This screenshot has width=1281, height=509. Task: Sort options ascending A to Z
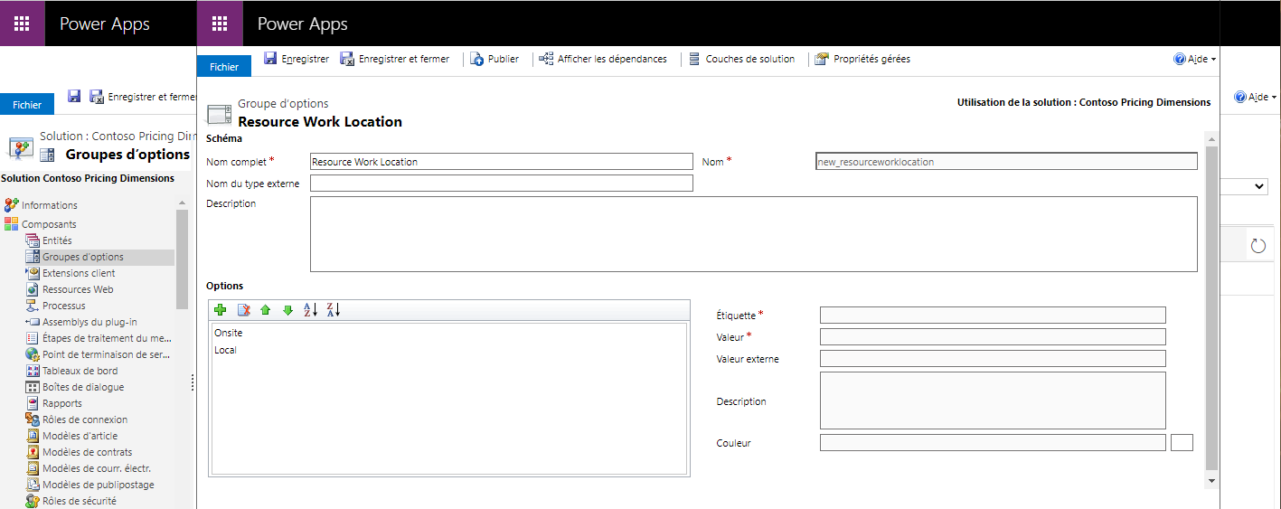pos(311,310)
